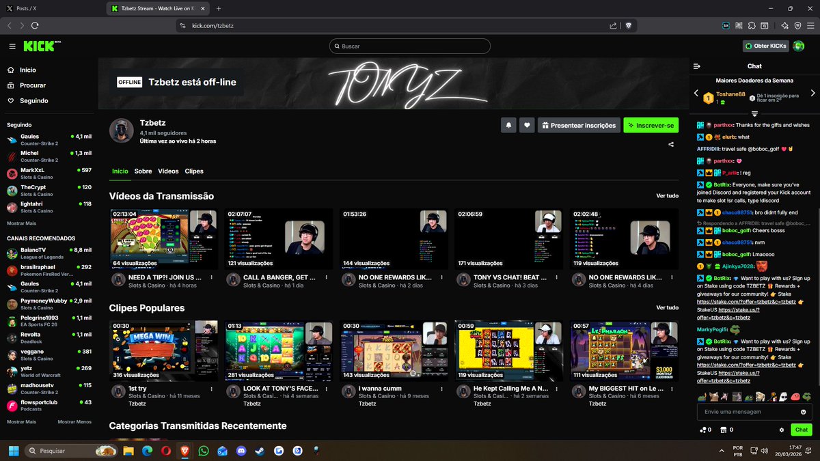Open the three-dot menu on LOOK AT TONY'S FACE clip
Image resolution: width=820 pixels, height=461 pixels.
pos(327,389)
